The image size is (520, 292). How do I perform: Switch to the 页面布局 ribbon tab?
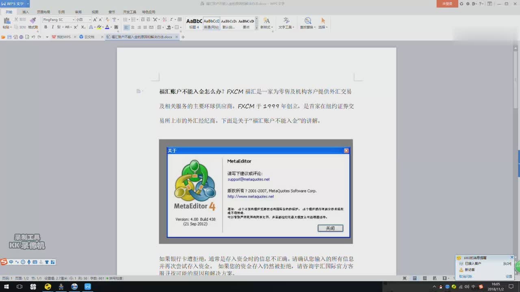click(x=43, y=12)
